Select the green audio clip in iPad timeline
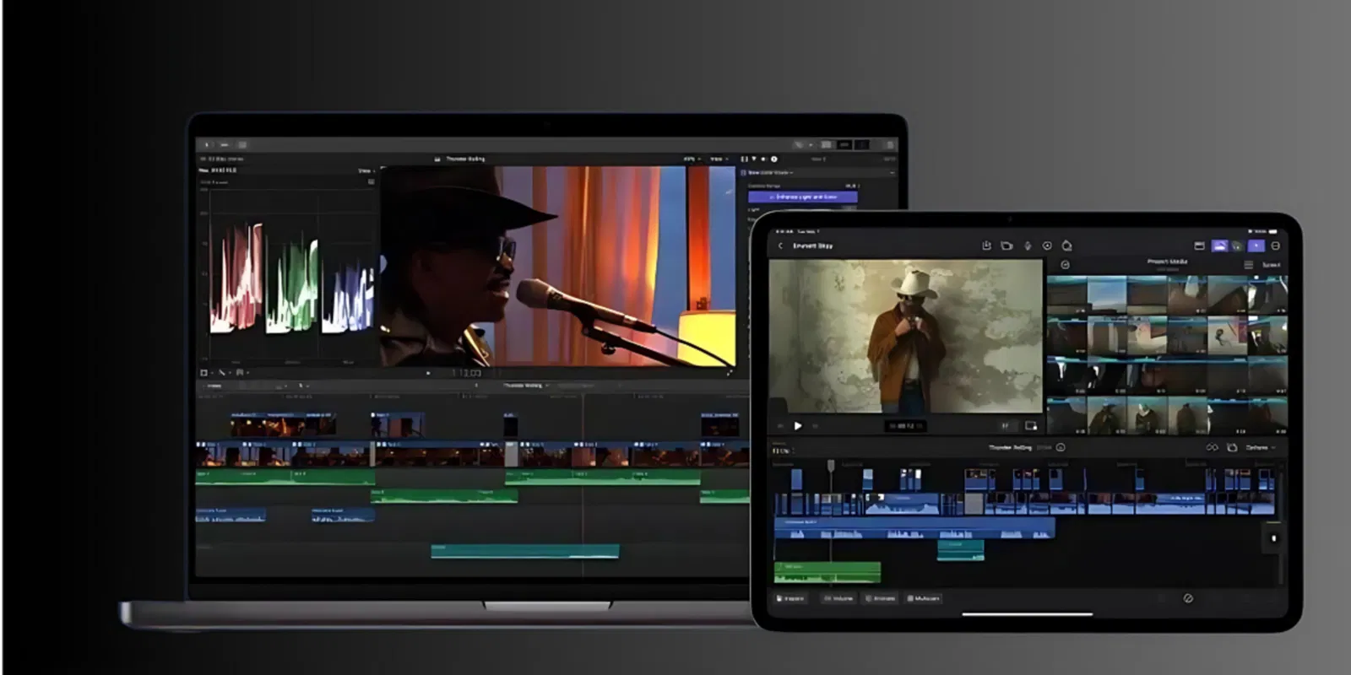 [x=827, y=573]
